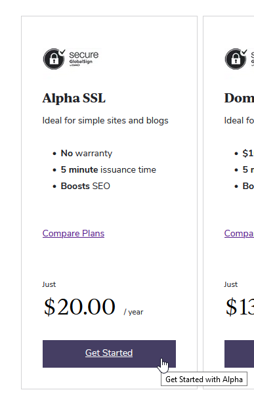The image size is (254, 413).
Task: Click the second card's purple Get Started button
Action: coord(239,354)
